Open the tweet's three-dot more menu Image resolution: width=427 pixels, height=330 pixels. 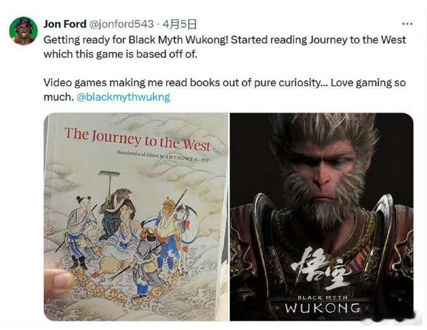pyautogui.click(x=407, y=24)
